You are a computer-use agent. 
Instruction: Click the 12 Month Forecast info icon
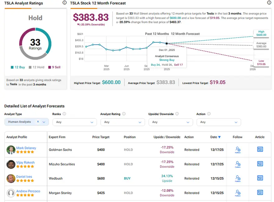[269, 3]
